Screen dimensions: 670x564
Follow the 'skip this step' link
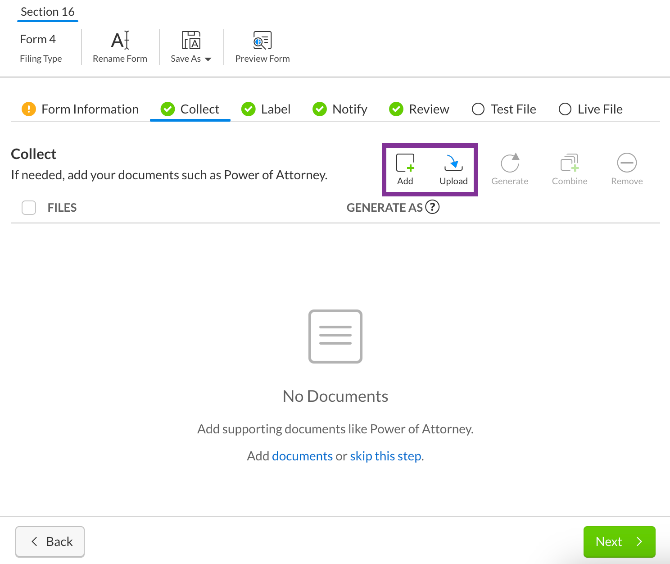point(386,456)
